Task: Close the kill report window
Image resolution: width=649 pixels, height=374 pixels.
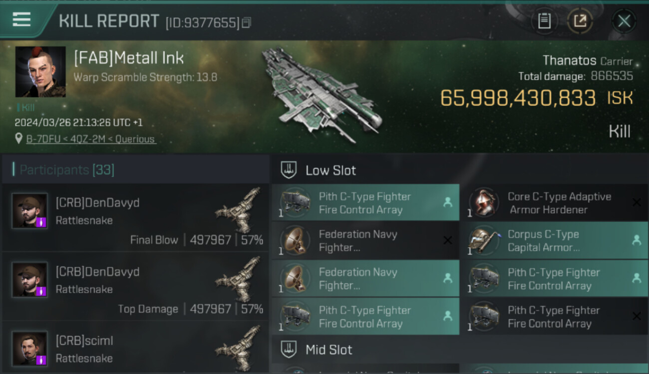Action: [624, 21]
